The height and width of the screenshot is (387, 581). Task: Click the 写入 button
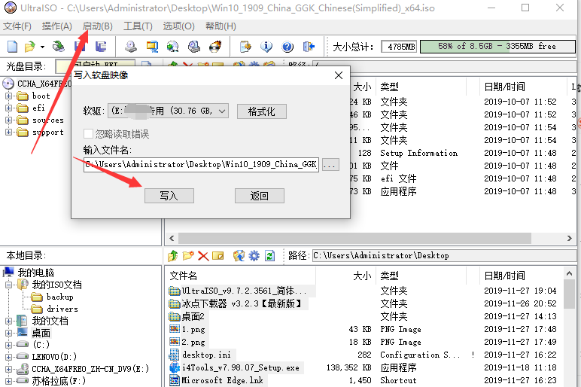(169, 196)
